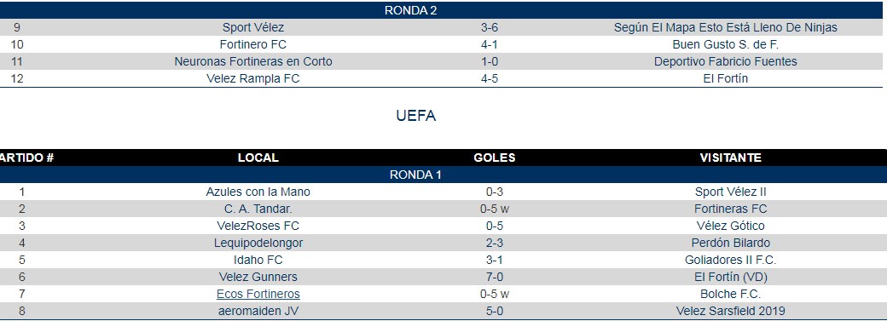Select the Sport Vélez team name
Image resolution: width=887 pixels, height=321 pixels.
click(252, 27)
